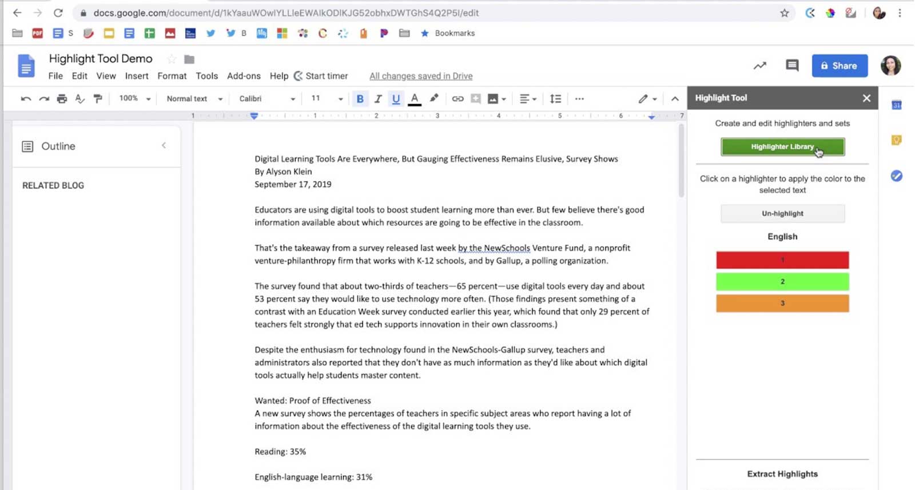This screenshot has height=490, width=915.
Task: Click the Highlighter Library button
Action: point(782,147)
